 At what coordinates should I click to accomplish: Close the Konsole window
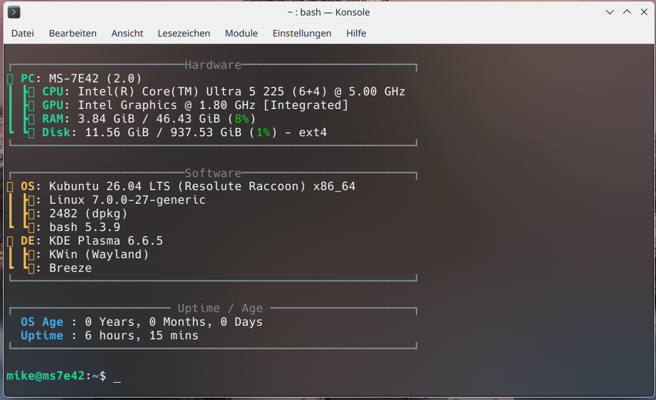pyautogui.click(x=644, y=12)
